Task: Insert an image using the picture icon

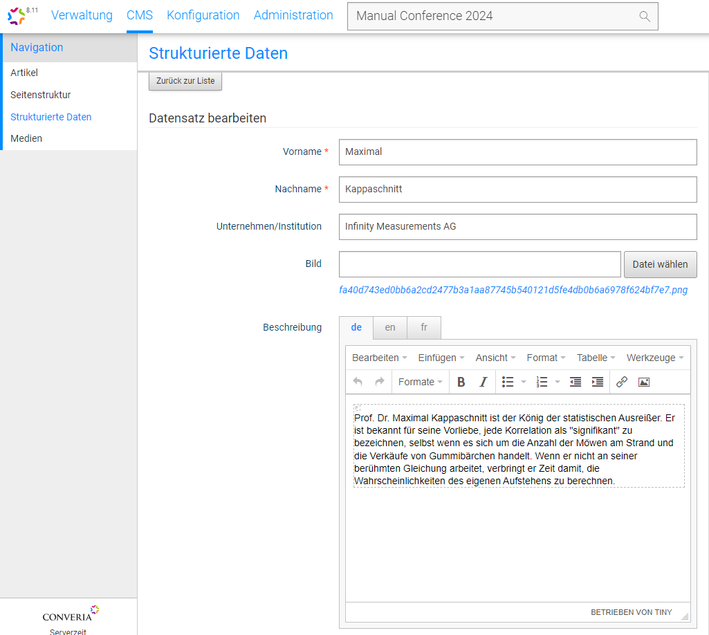Action: [x=644, y=382]
